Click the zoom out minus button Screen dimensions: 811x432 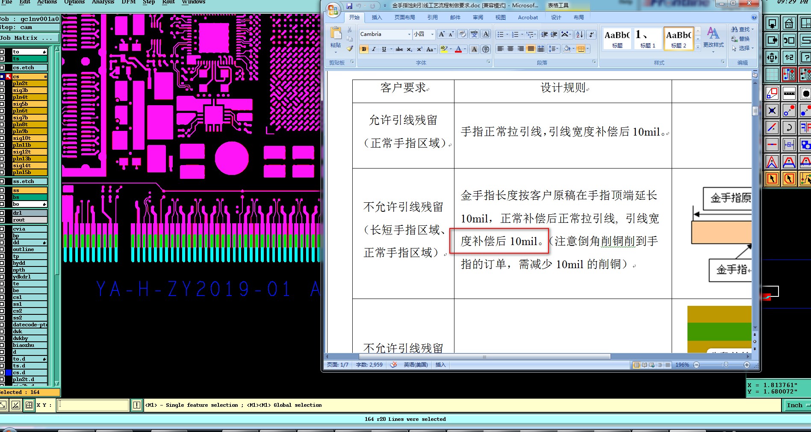click(696, 365)
